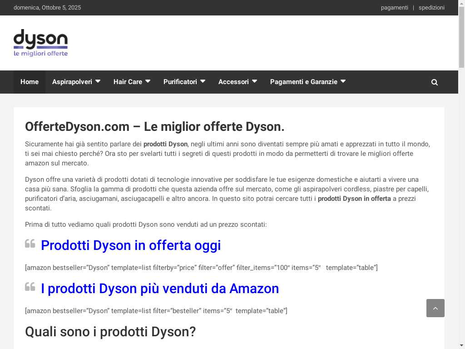
Task: Click the scroll-to-top arrow button
Action: [x=435, y=308]
